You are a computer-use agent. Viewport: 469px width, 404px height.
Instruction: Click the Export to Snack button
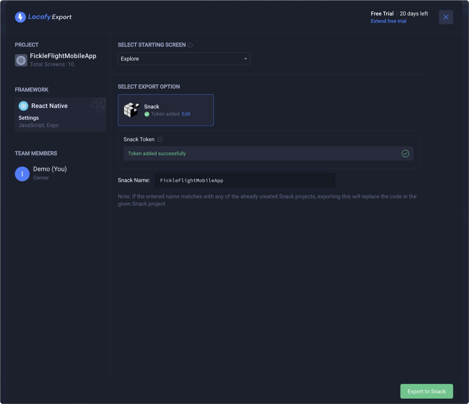[427, 391]
